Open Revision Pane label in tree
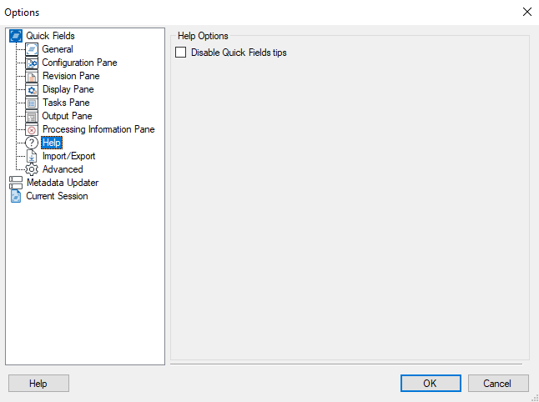 click(71, 76)
